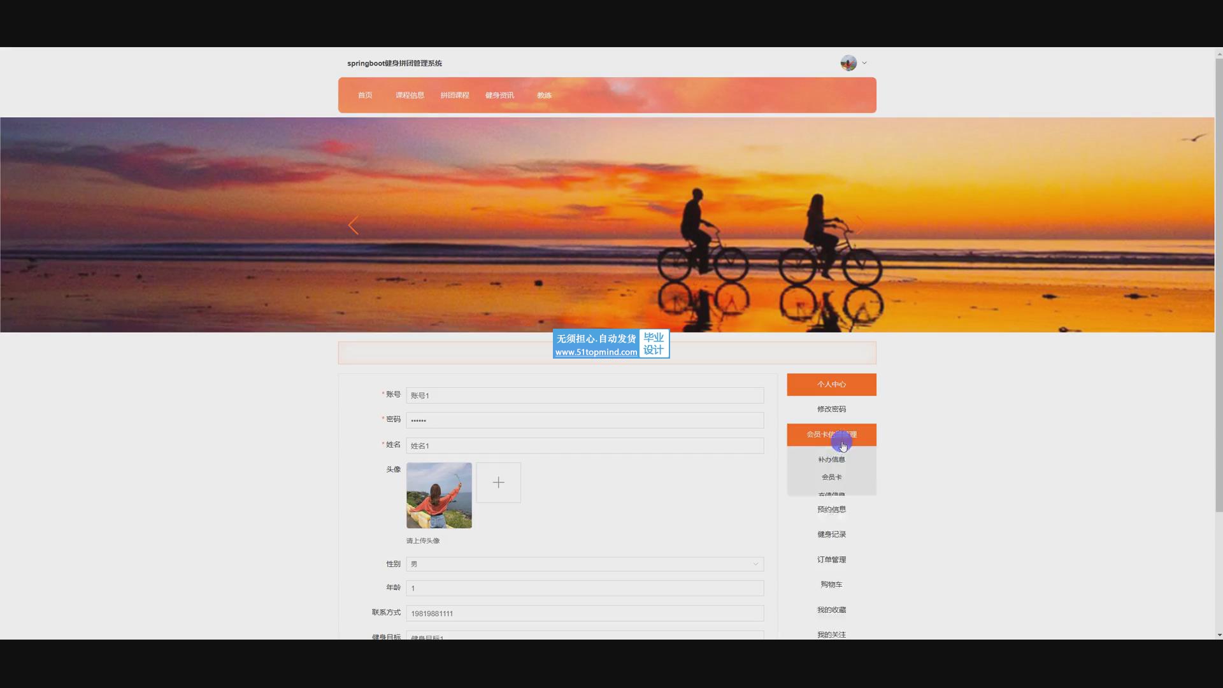Viewport: 1223px width, 688px height.
Task: Open the 拼团课程 navigation tab
Action: (x=455, y=96)
